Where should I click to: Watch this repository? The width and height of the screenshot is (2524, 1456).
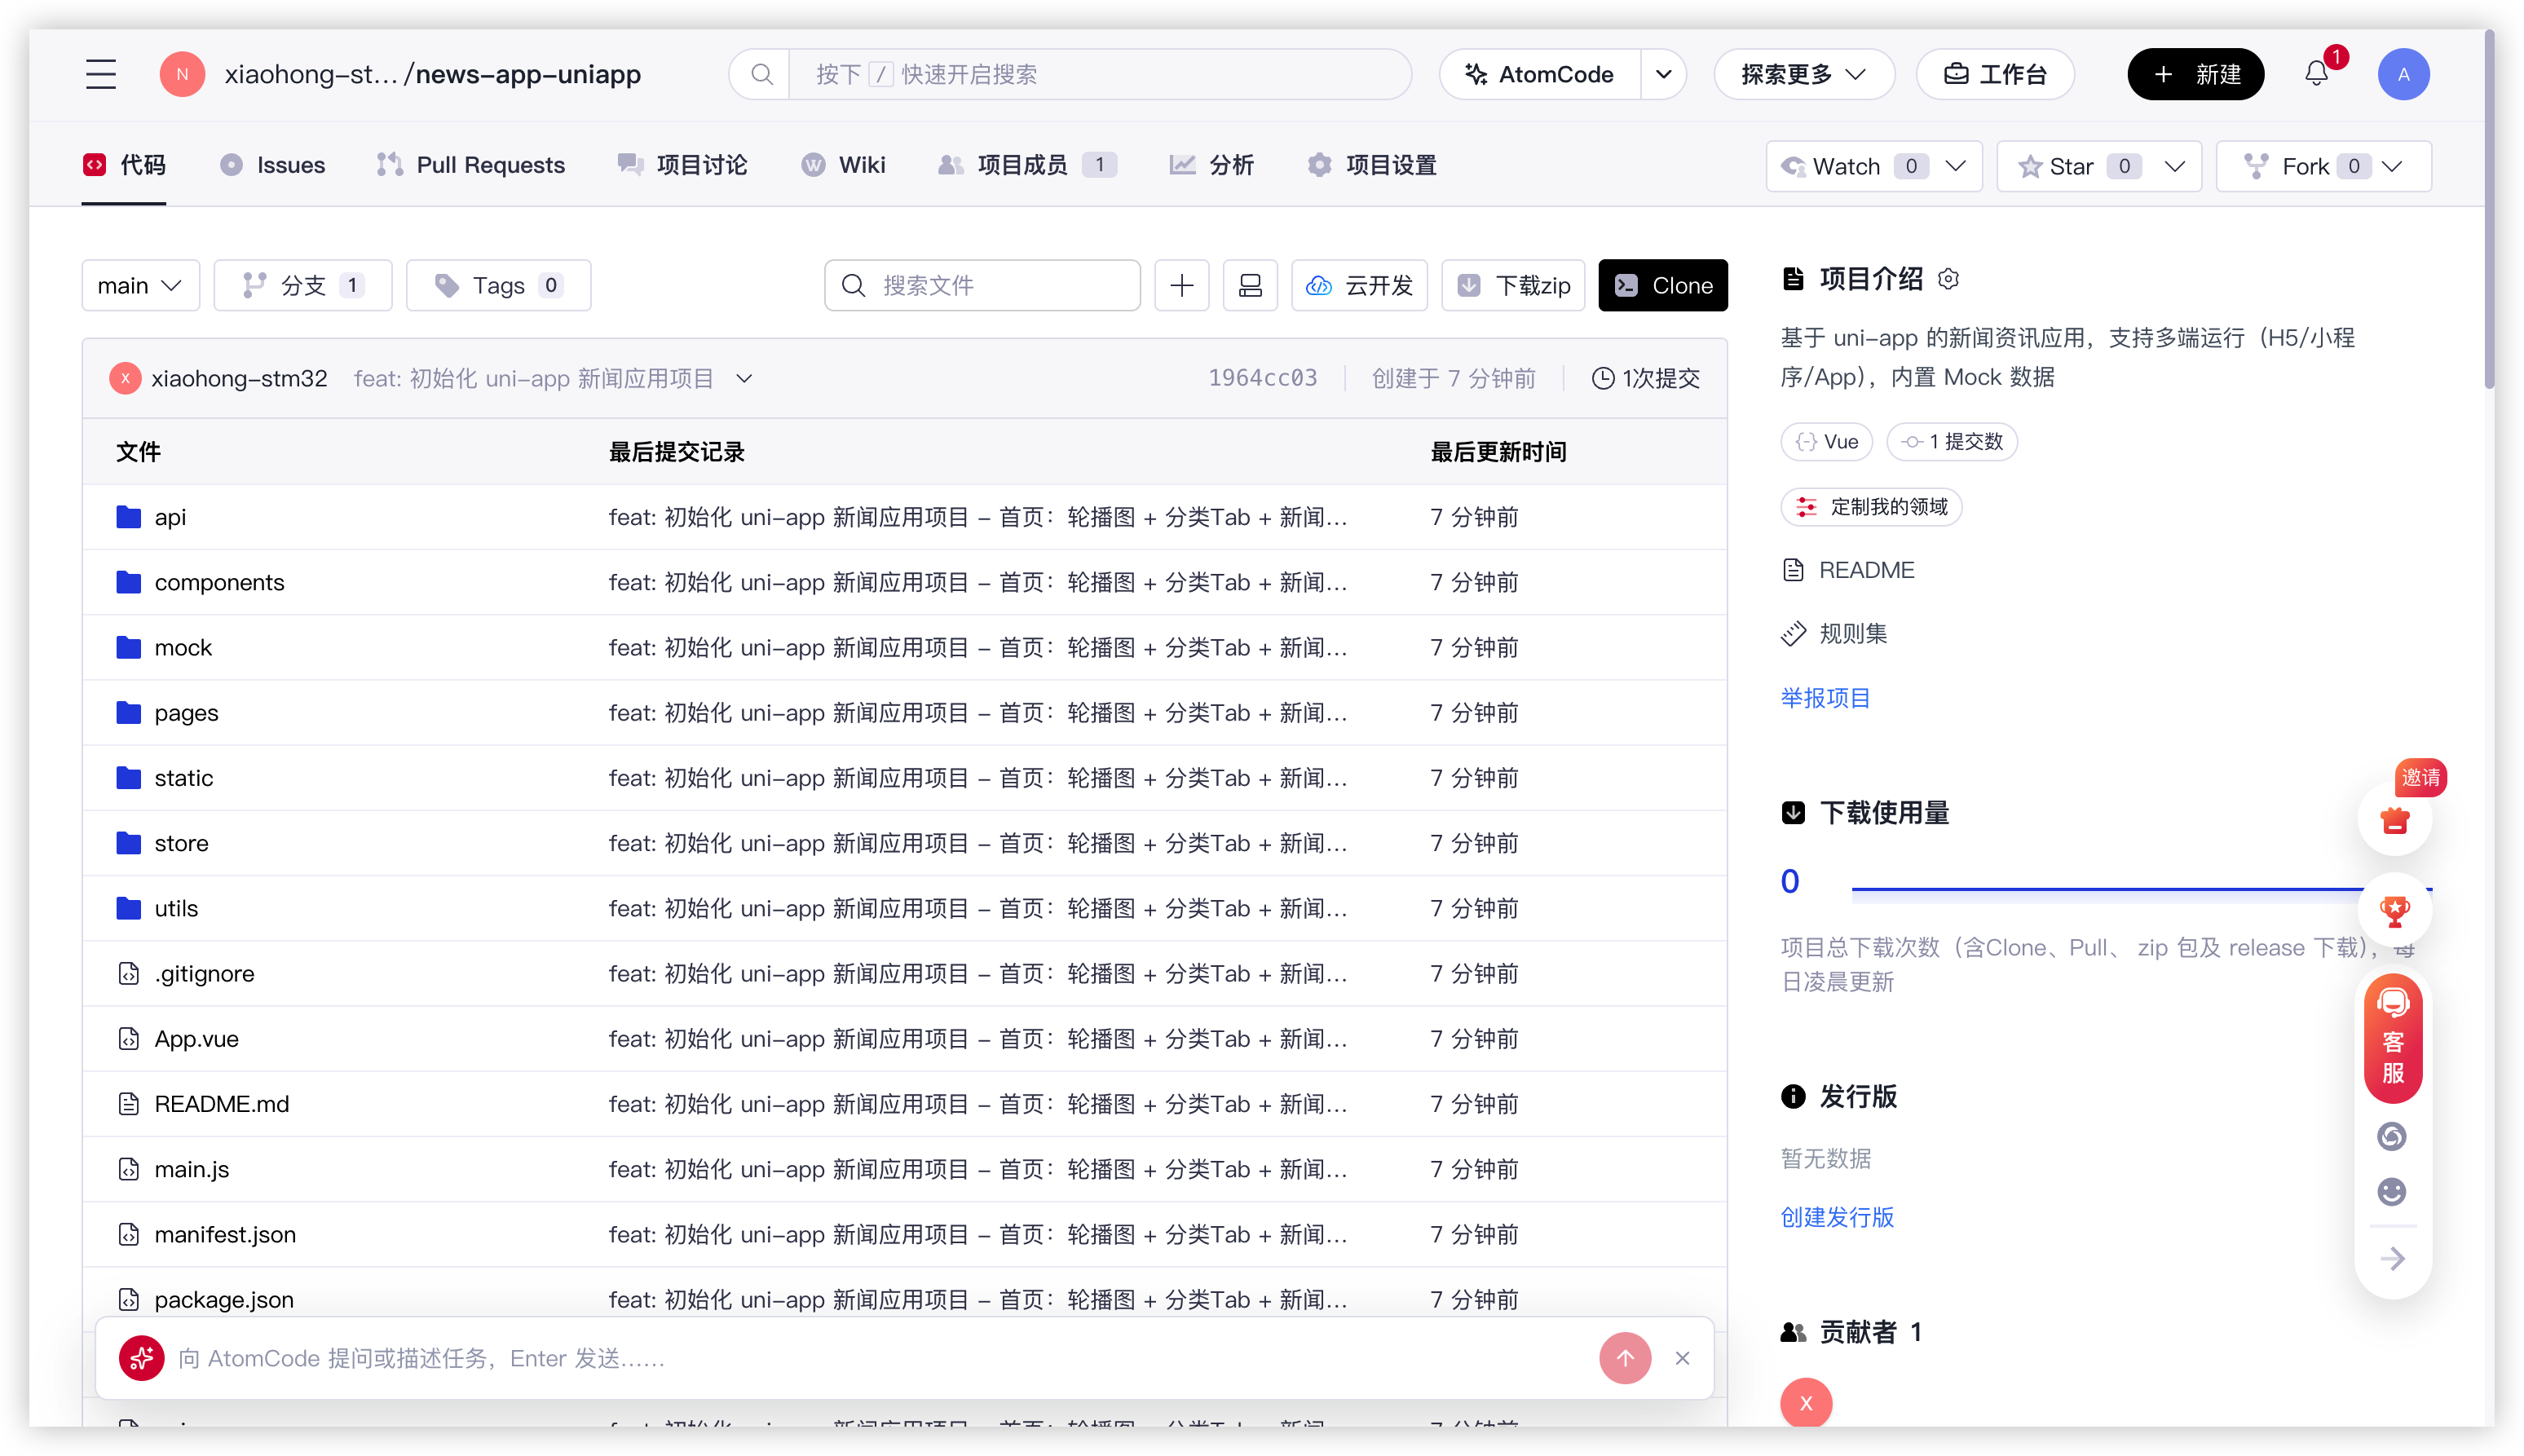pos(1848,166)
